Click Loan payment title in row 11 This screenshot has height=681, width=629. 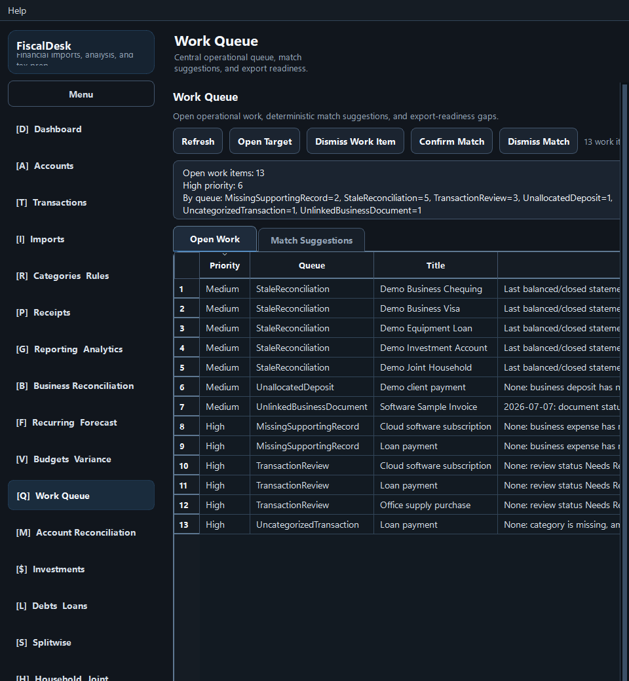pos(436,486)
